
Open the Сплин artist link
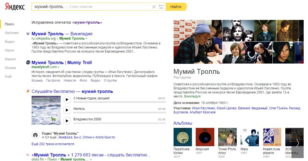coord(87,137)
